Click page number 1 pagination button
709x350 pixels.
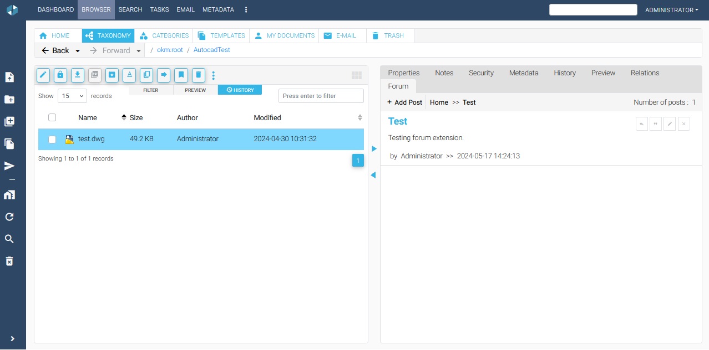(x=358, y=161)
